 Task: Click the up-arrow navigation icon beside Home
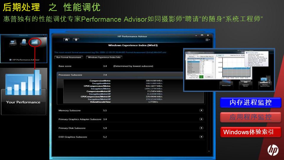coord(76,40)
